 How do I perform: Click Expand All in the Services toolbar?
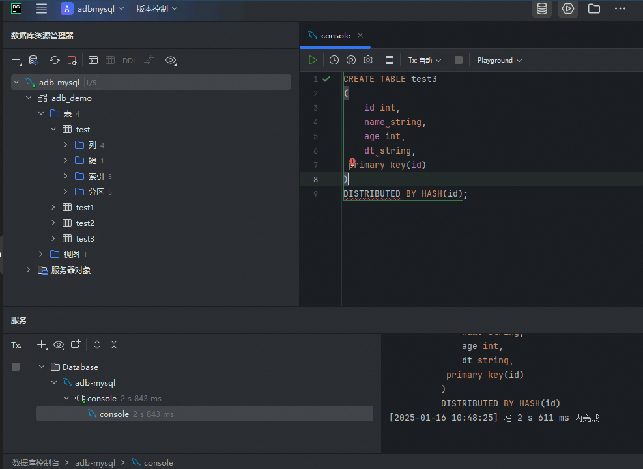coord(97,345)
